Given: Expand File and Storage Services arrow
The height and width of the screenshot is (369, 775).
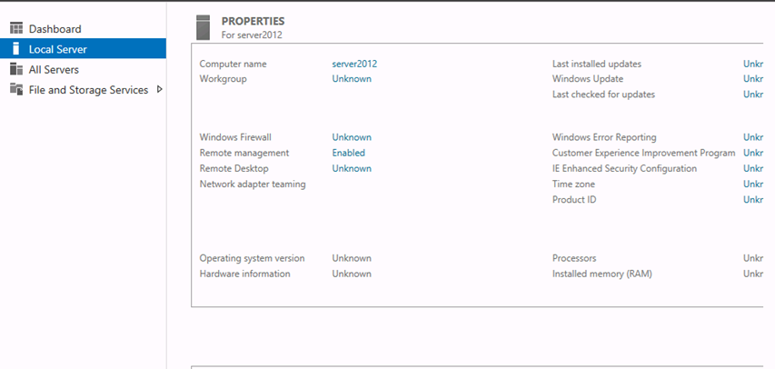Looking at the screenshot, I should (159, 90).
